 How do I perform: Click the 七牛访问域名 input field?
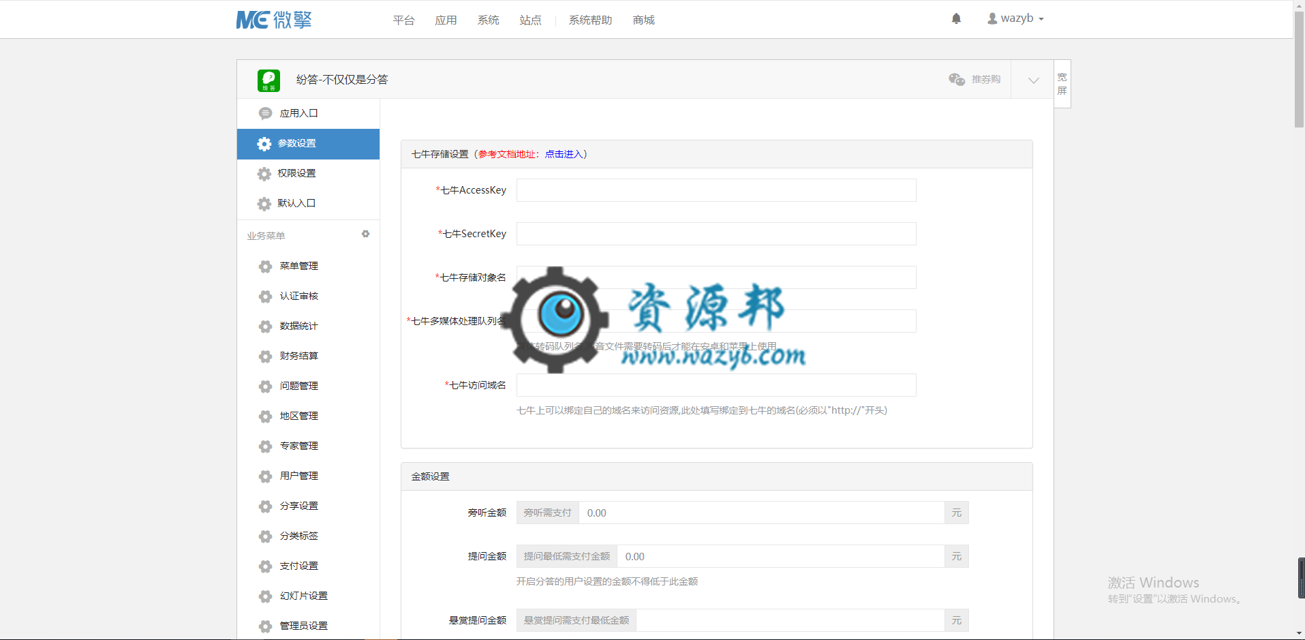[716, 385]
